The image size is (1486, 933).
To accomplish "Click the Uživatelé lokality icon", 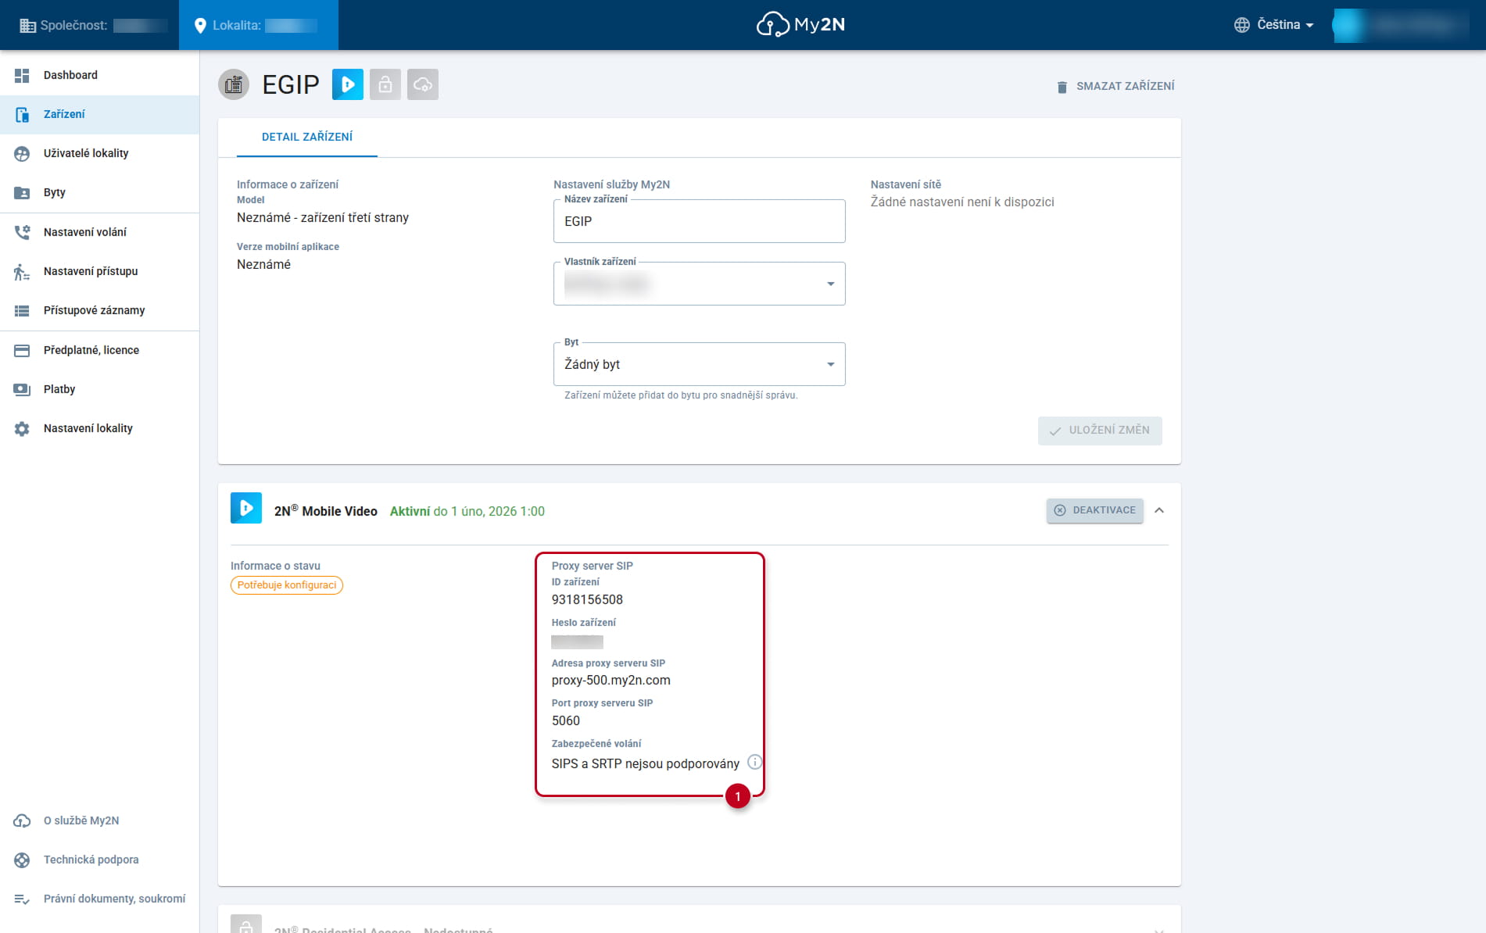I will [x=22, y=153].
